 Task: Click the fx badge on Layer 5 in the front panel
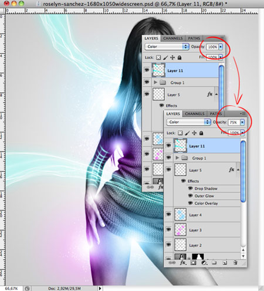pos(232,170)
